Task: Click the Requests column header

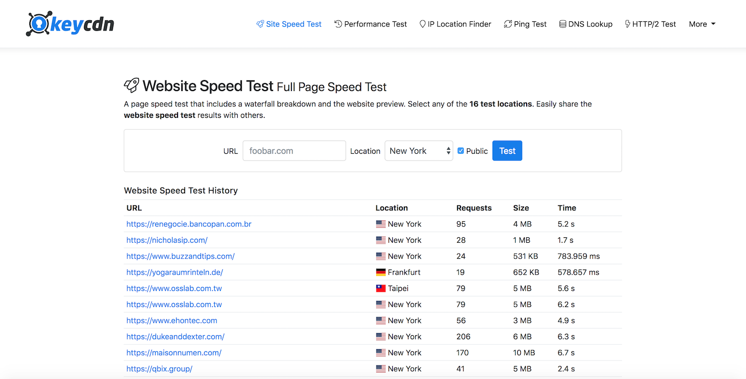Action: [474, 208]
